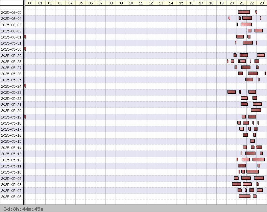267x212 pixels.
Task: Click the hour 20 column header
Action: click(232, 3)
